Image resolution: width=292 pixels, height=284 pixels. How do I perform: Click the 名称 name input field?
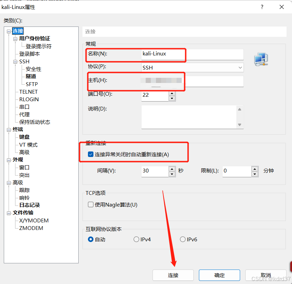(x=192, y=54)
